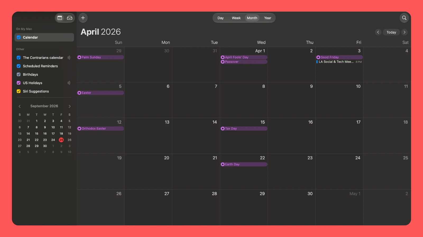Show previous month with top-right left chevron
This screenshot has height=237, width=423.
pos(378,32)
